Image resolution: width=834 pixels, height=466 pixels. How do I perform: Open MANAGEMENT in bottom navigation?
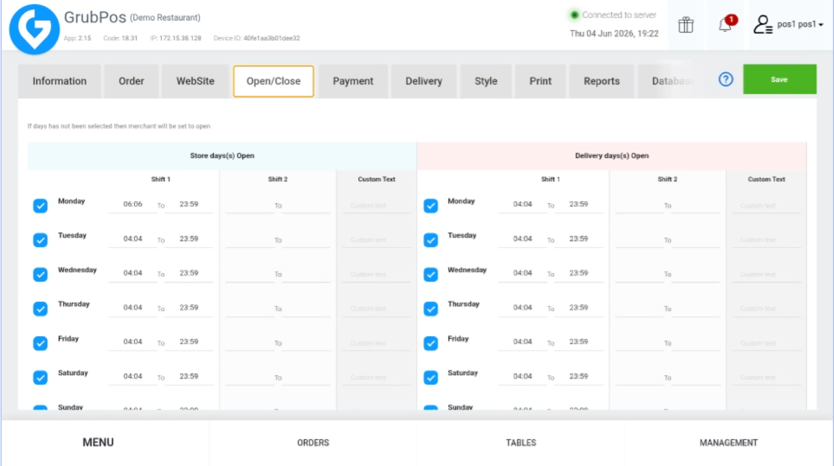pos(729,442)
